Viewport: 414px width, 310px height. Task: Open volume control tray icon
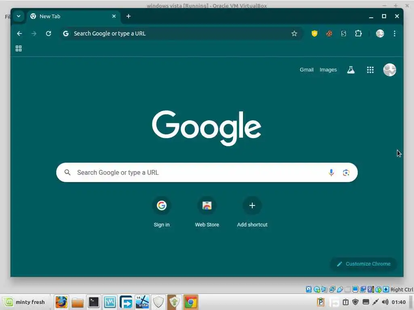pos(385,302)
